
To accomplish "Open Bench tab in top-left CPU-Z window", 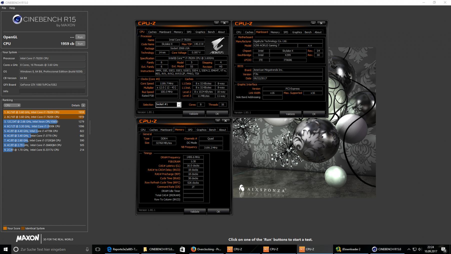I will pos(211,32).
